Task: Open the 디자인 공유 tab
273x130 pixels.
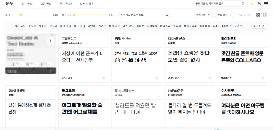Action: tap(87, 4)
